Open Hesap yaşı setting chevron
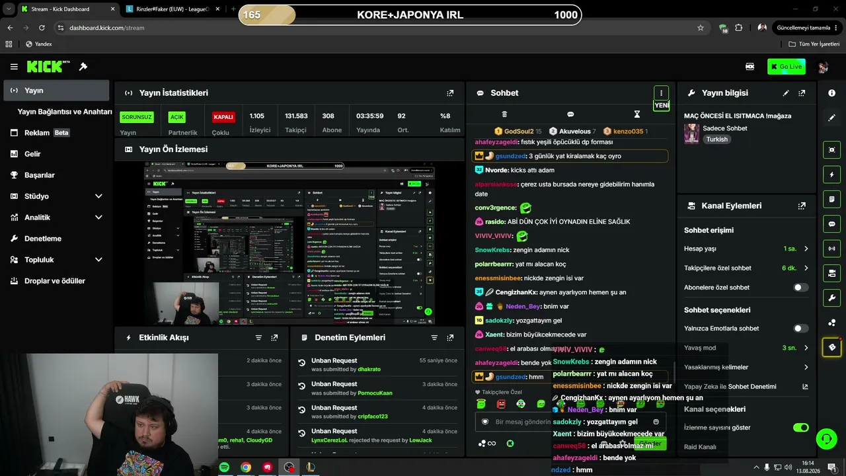Viewport: 846px width, 476px height. tap(806, 249)
